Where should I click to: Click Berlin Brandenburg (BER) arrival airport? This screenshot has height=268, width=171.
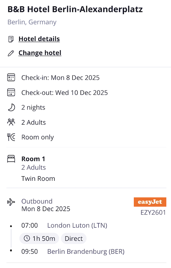click(86, 252)
